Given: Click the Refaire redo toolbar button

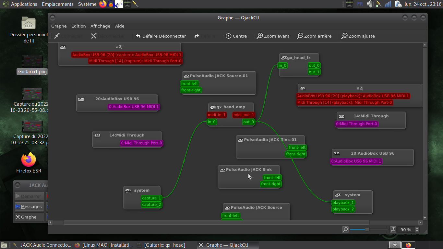Looking at the screenshot, I should click(205, 36).
